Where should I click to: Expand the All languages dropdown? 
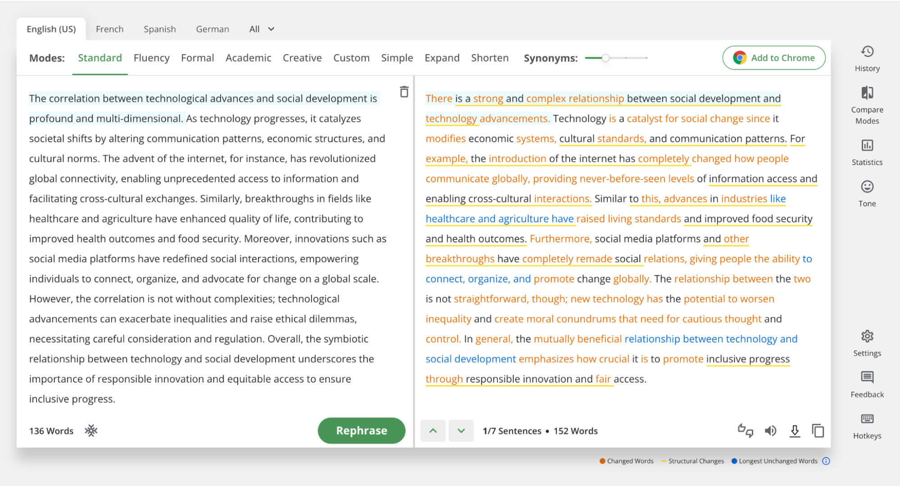pyautogui.click(x=262, y=29)
